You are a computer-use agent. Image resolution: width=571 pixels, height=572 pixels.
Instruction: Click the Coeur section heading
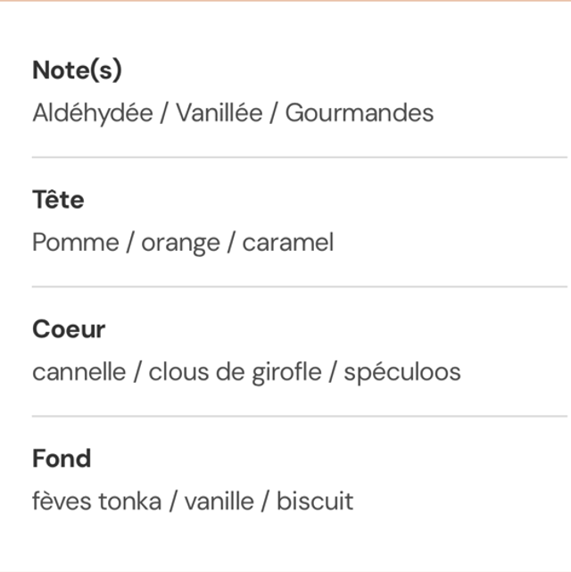coord(69,329)
